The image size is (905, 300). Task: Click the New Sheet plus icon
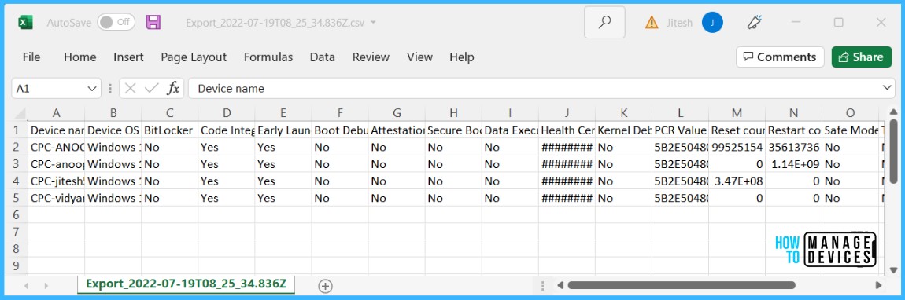click(x=326, y=285)
